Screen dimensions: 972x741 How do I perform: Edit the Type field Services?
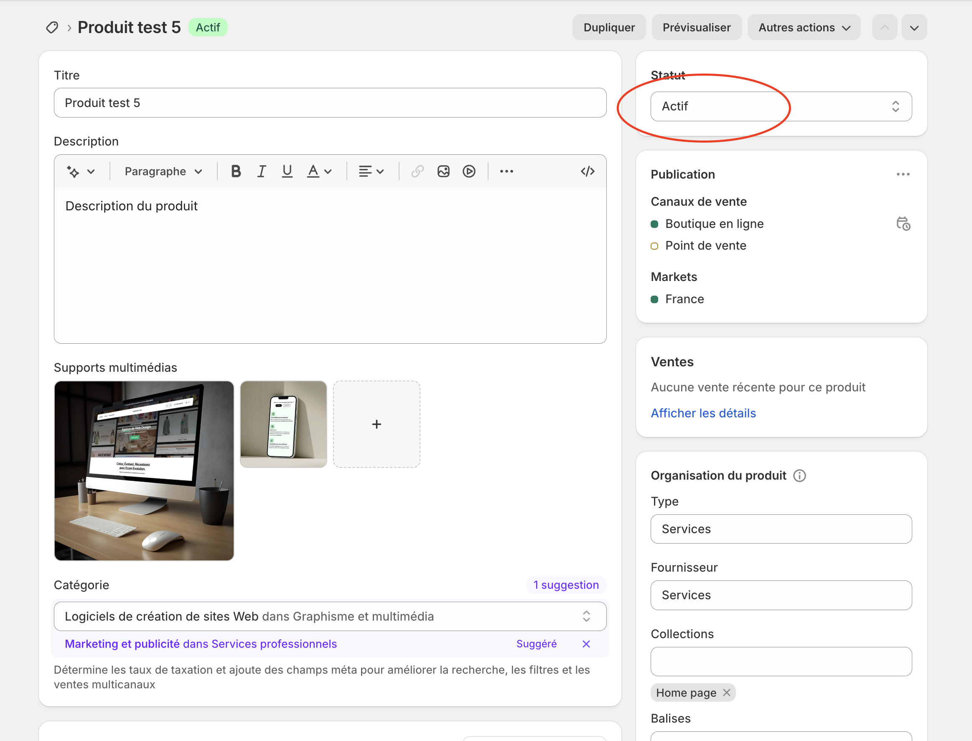781,529
